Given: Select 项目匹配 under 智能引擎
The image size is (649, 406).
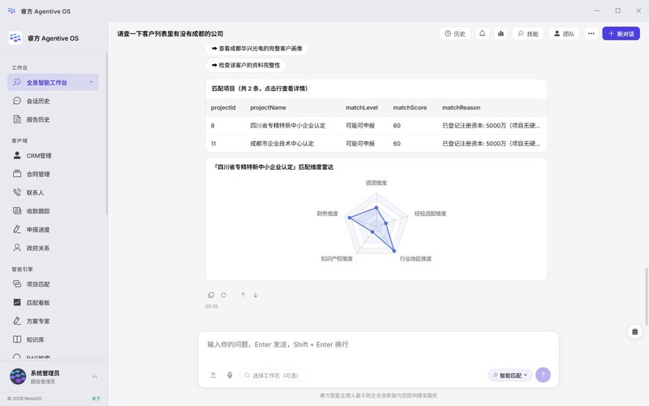Looking at the screenshot, I should tap(38, 284).
